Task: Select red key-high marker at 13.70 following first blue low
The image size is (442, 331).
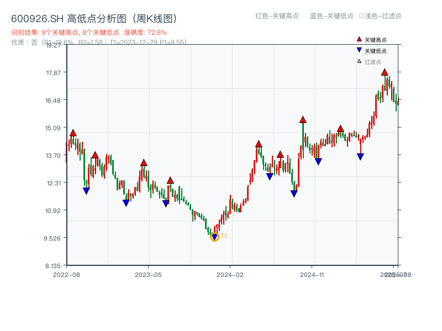Action: (95, 155)
